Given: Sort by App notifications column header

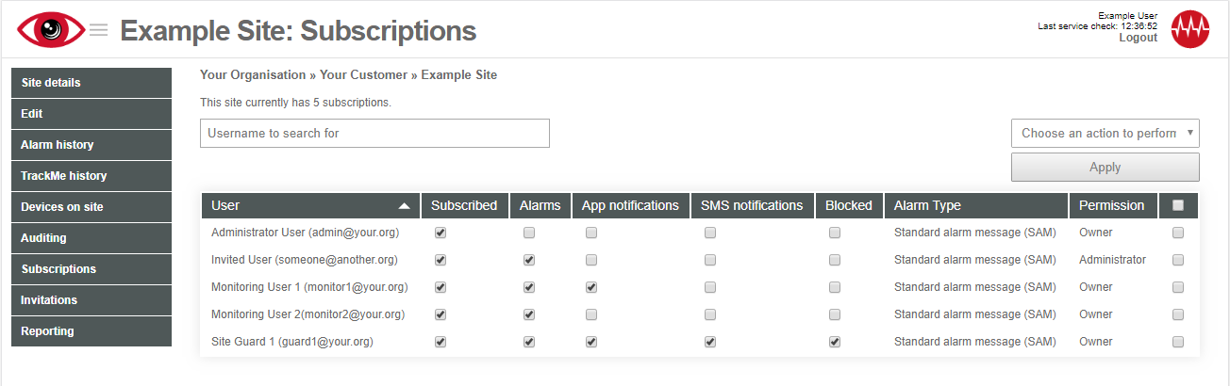Looking at the screenshot, I should pyautogui.click(x=630, y=205).
